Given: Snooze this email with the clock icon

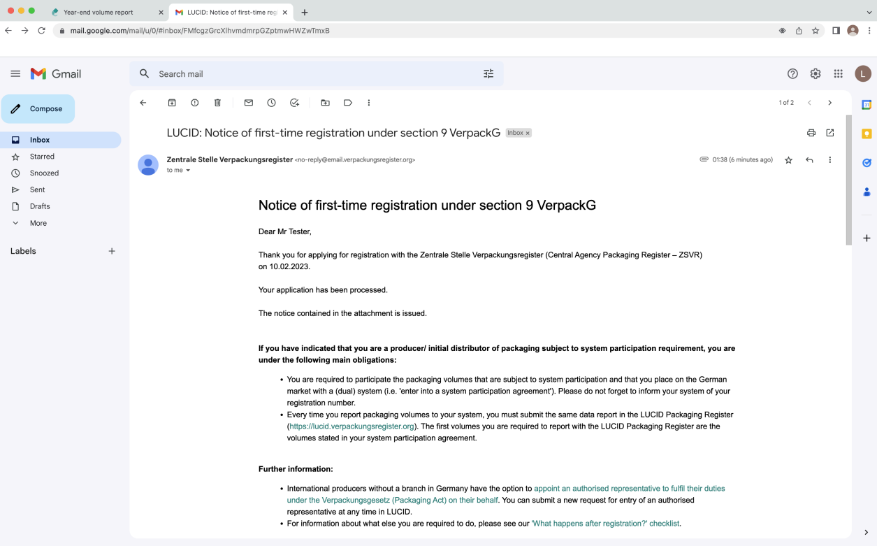Looking at the screenshot, I should point(271,103).
